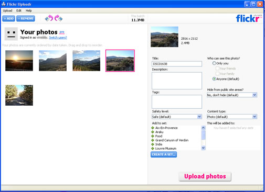Click the Flickr logo
The image size is (265, 192).
249,18
